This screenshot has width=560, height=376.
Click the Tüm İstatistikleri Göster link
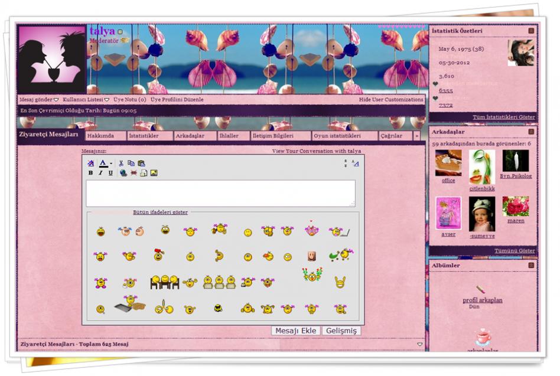click(503, 117)
